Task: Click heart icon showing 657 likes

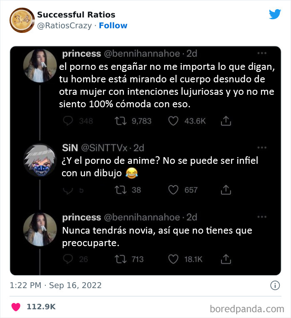Action: (174, 190)
